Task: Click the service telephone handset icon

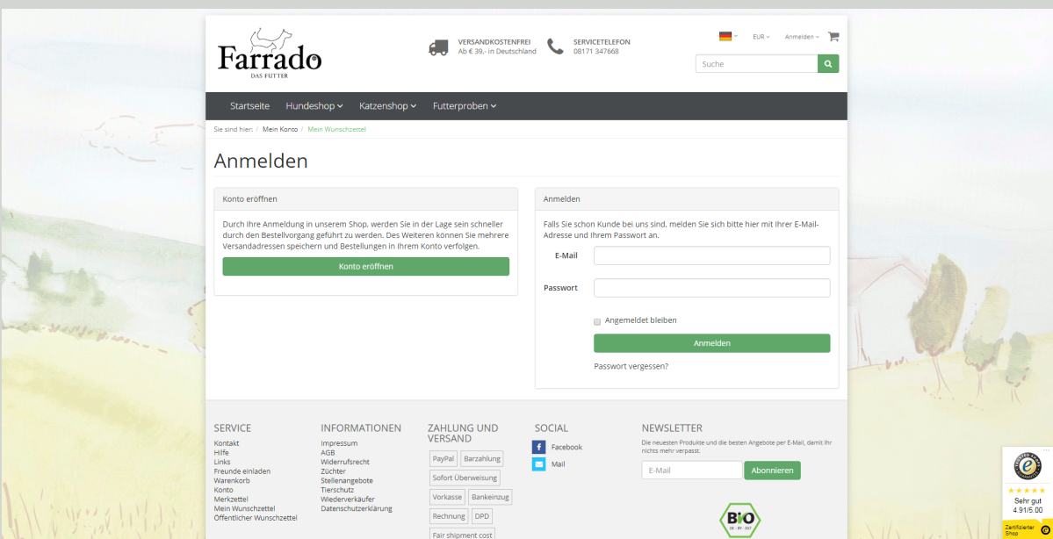Action: click(x=555, y=47)
